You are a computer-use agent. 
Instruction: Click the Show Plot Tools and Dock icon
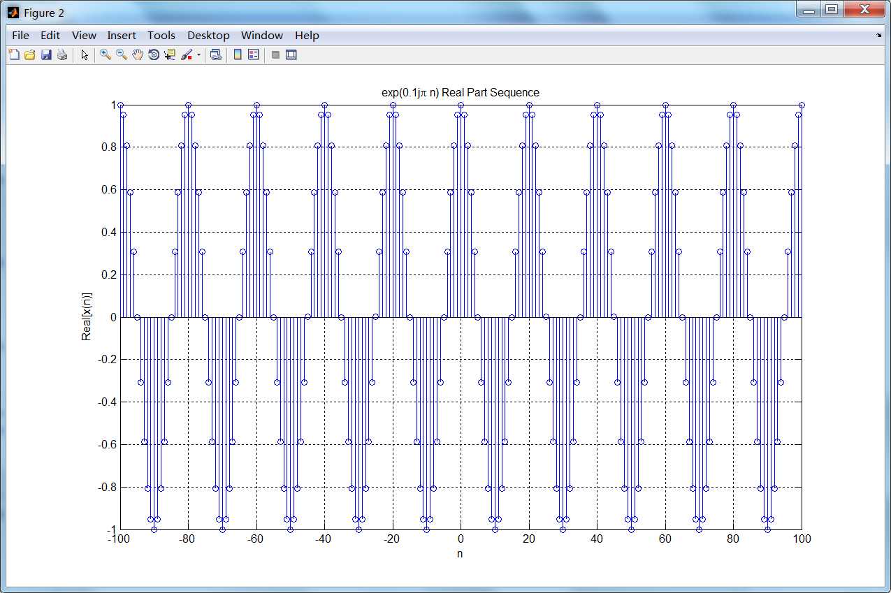291,54
